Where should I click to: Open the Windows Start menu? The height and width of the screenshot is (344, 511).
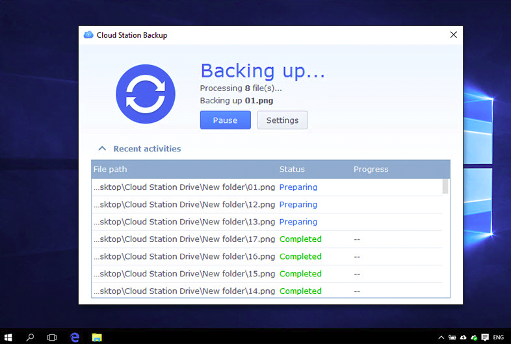coord(8,337)
